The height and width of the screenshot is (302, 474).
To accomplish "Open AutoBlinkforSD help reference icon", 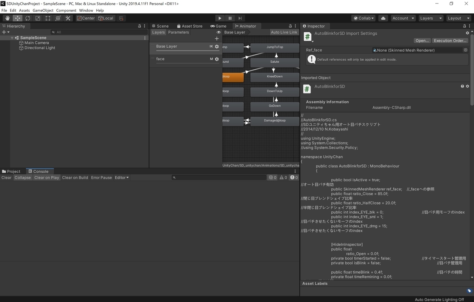I will [462, 86].
